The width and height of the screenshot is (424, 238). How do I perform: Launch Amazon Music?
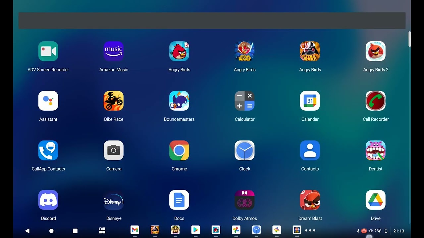pyautogui.click(x=114, y=51)
